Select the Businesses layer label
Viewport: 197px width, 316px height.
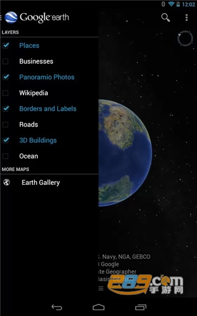tap(36, 61)
